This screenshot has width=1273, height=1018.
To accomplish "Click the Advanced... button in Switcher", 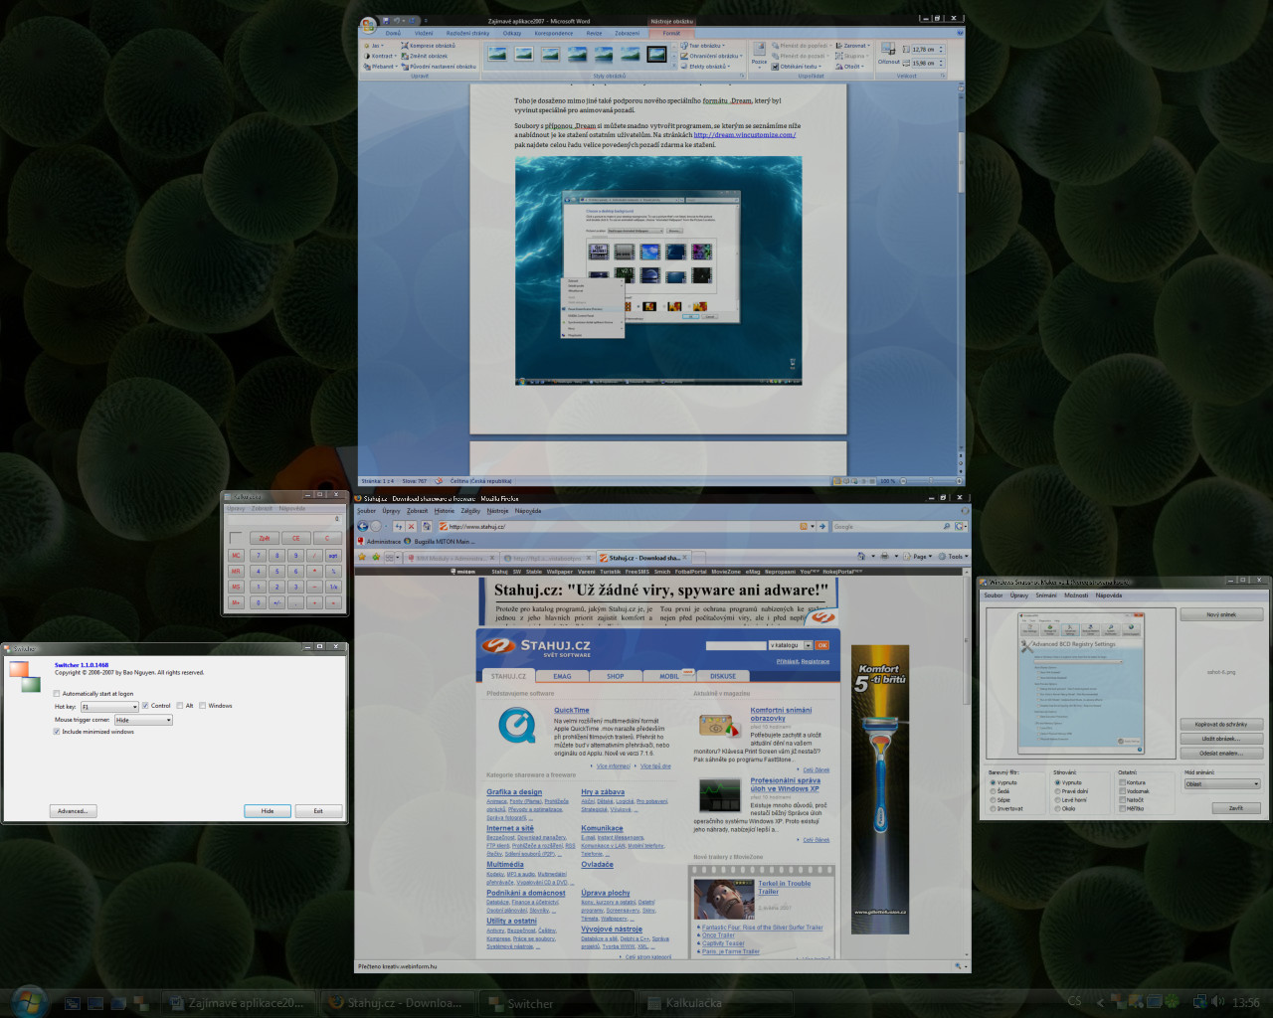I will tap(73, 811).
